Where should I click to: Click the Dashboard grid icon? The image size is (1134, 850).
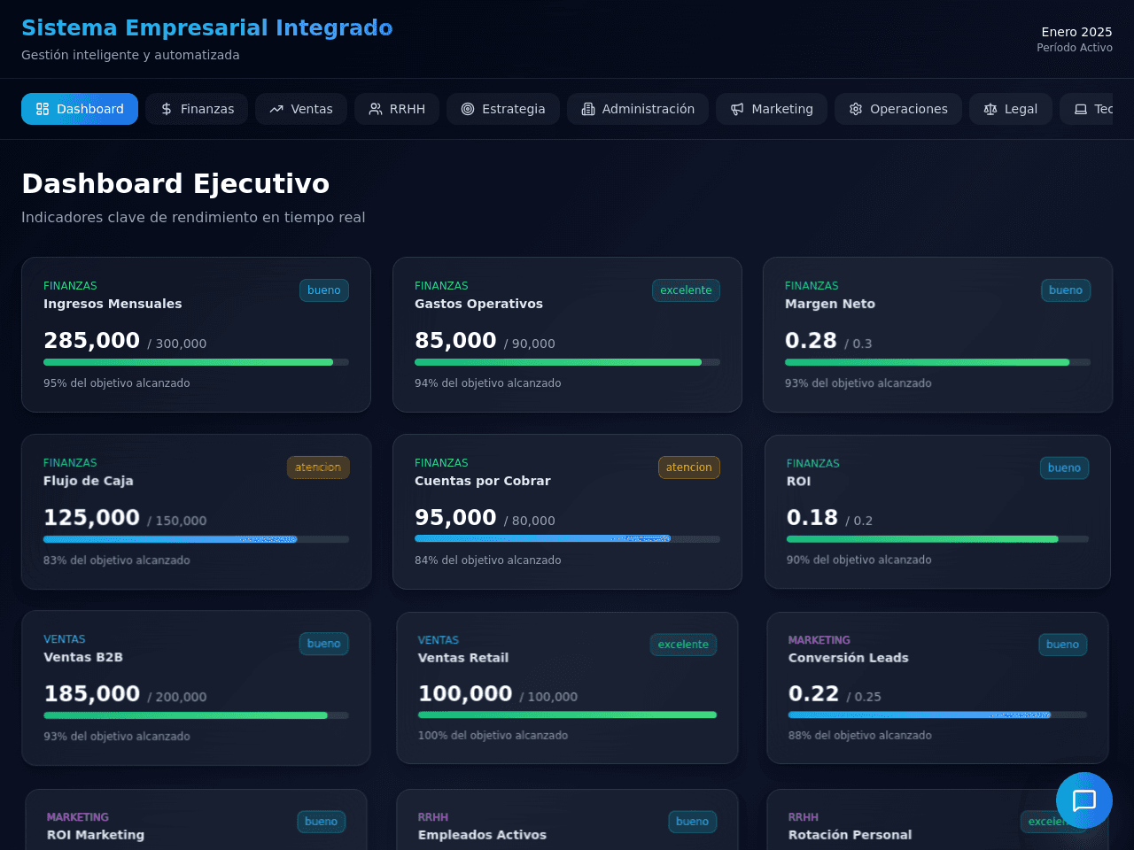(x=43, y=109)
